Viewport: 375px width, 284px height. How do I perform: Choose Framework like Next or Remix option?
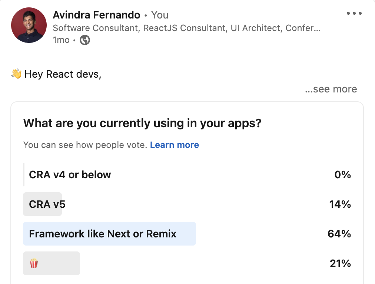(x=103, y=234)
